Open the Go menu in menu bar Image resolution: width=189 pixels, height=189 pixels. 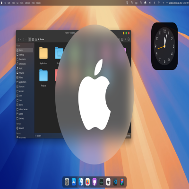(x=17, y=3)
